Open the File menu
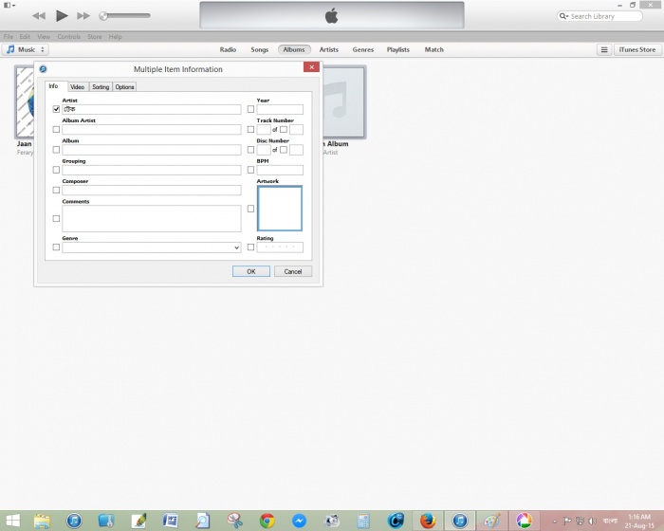Image resolution: width=664 pixels, height=531 pixels. point(9,37)
